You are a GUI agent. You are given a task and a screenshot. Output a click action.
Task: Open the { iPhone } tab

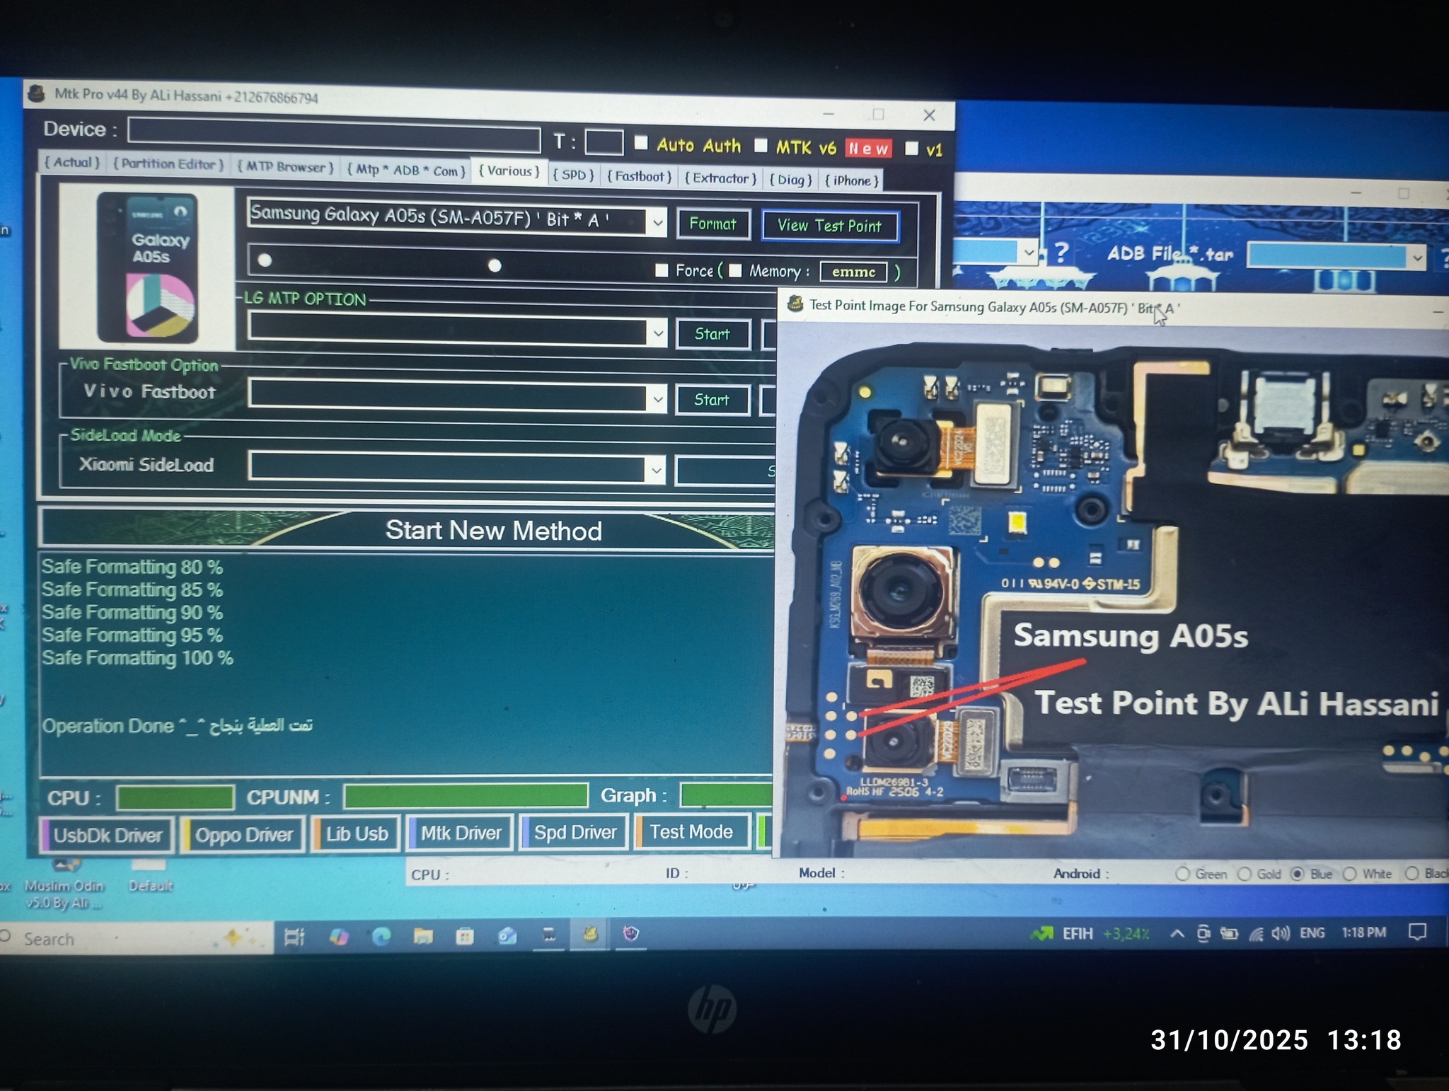[x=852, y=180]
